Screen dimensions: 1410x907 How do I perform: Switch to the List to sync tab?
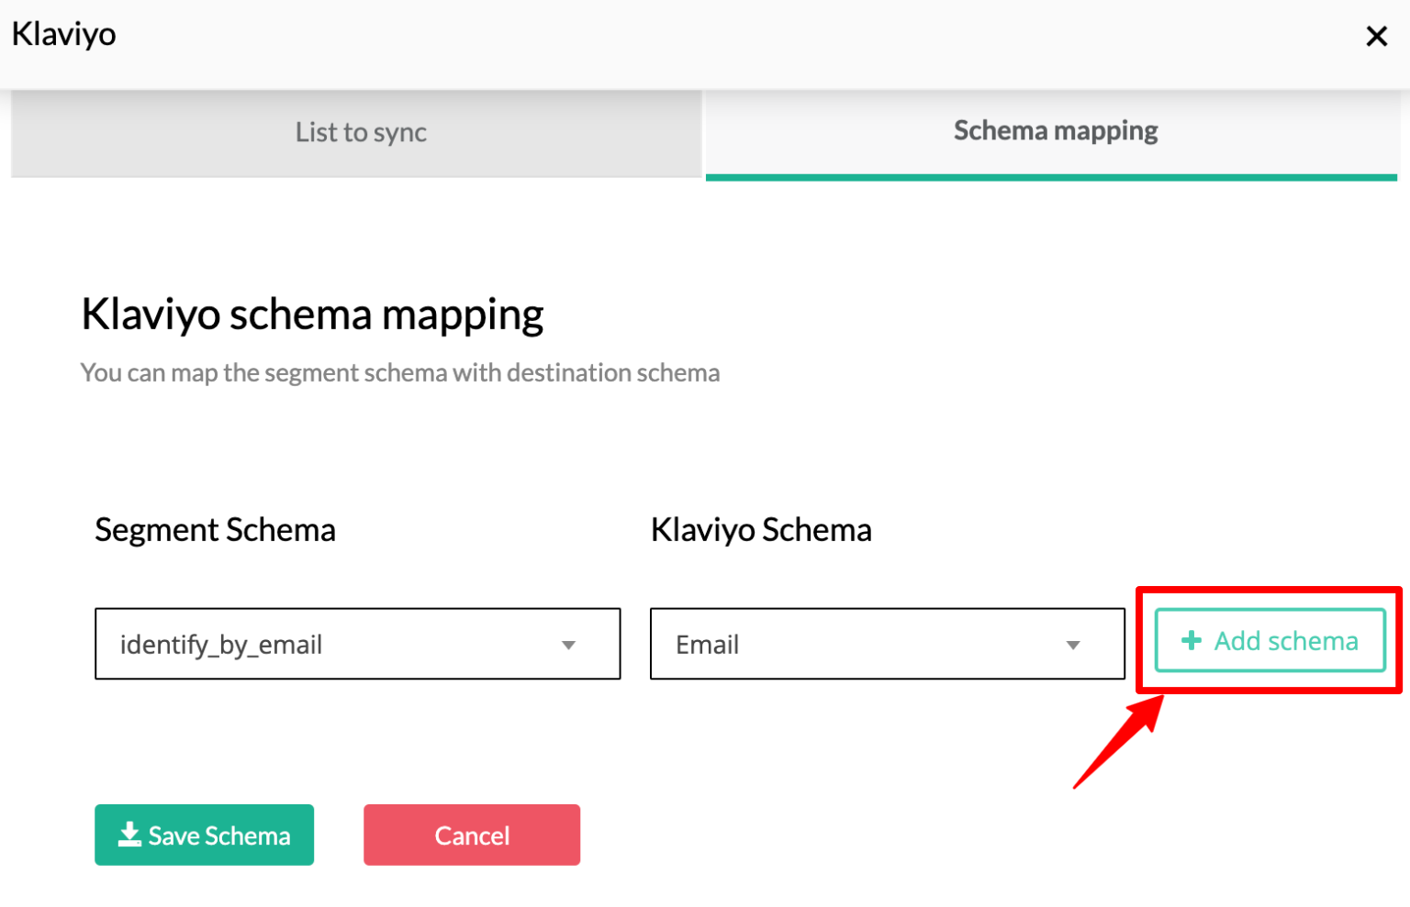pyautogui.click(x=360, y=132)
